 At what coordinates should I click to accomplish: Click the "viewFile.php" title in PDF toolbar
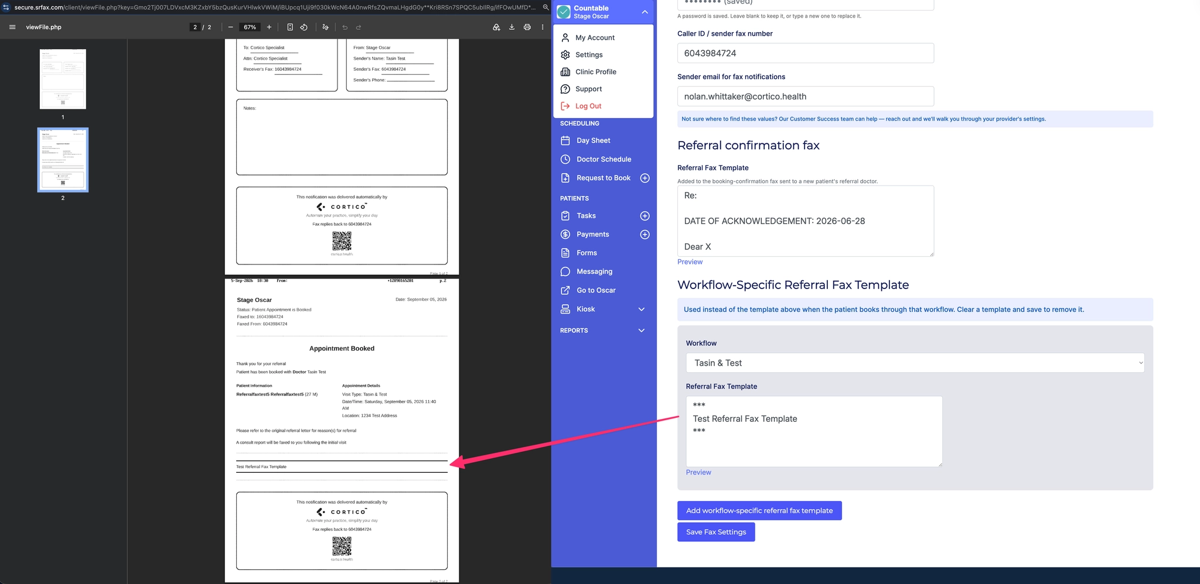(43, 27)
